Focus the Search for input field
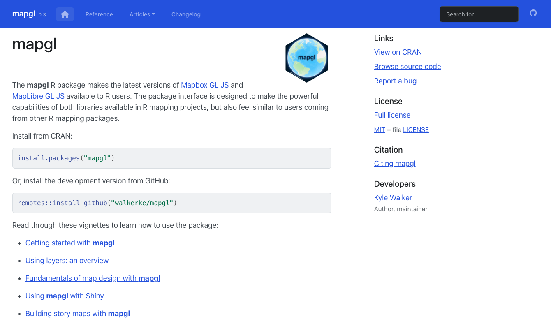The width and height of the screenshot is (551, 326). coord(479,14)
